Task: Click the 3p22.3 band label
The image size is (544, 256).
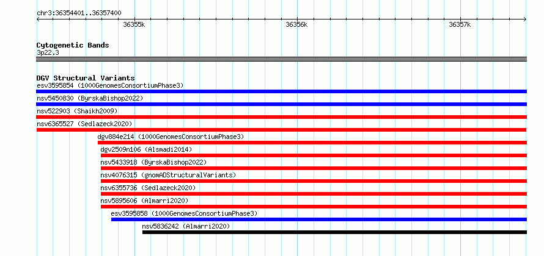Action: 48,53
